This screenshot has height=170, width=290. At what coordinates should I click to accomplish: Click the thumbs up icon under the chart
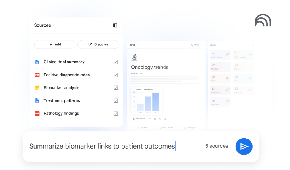[x=160, y=119]
